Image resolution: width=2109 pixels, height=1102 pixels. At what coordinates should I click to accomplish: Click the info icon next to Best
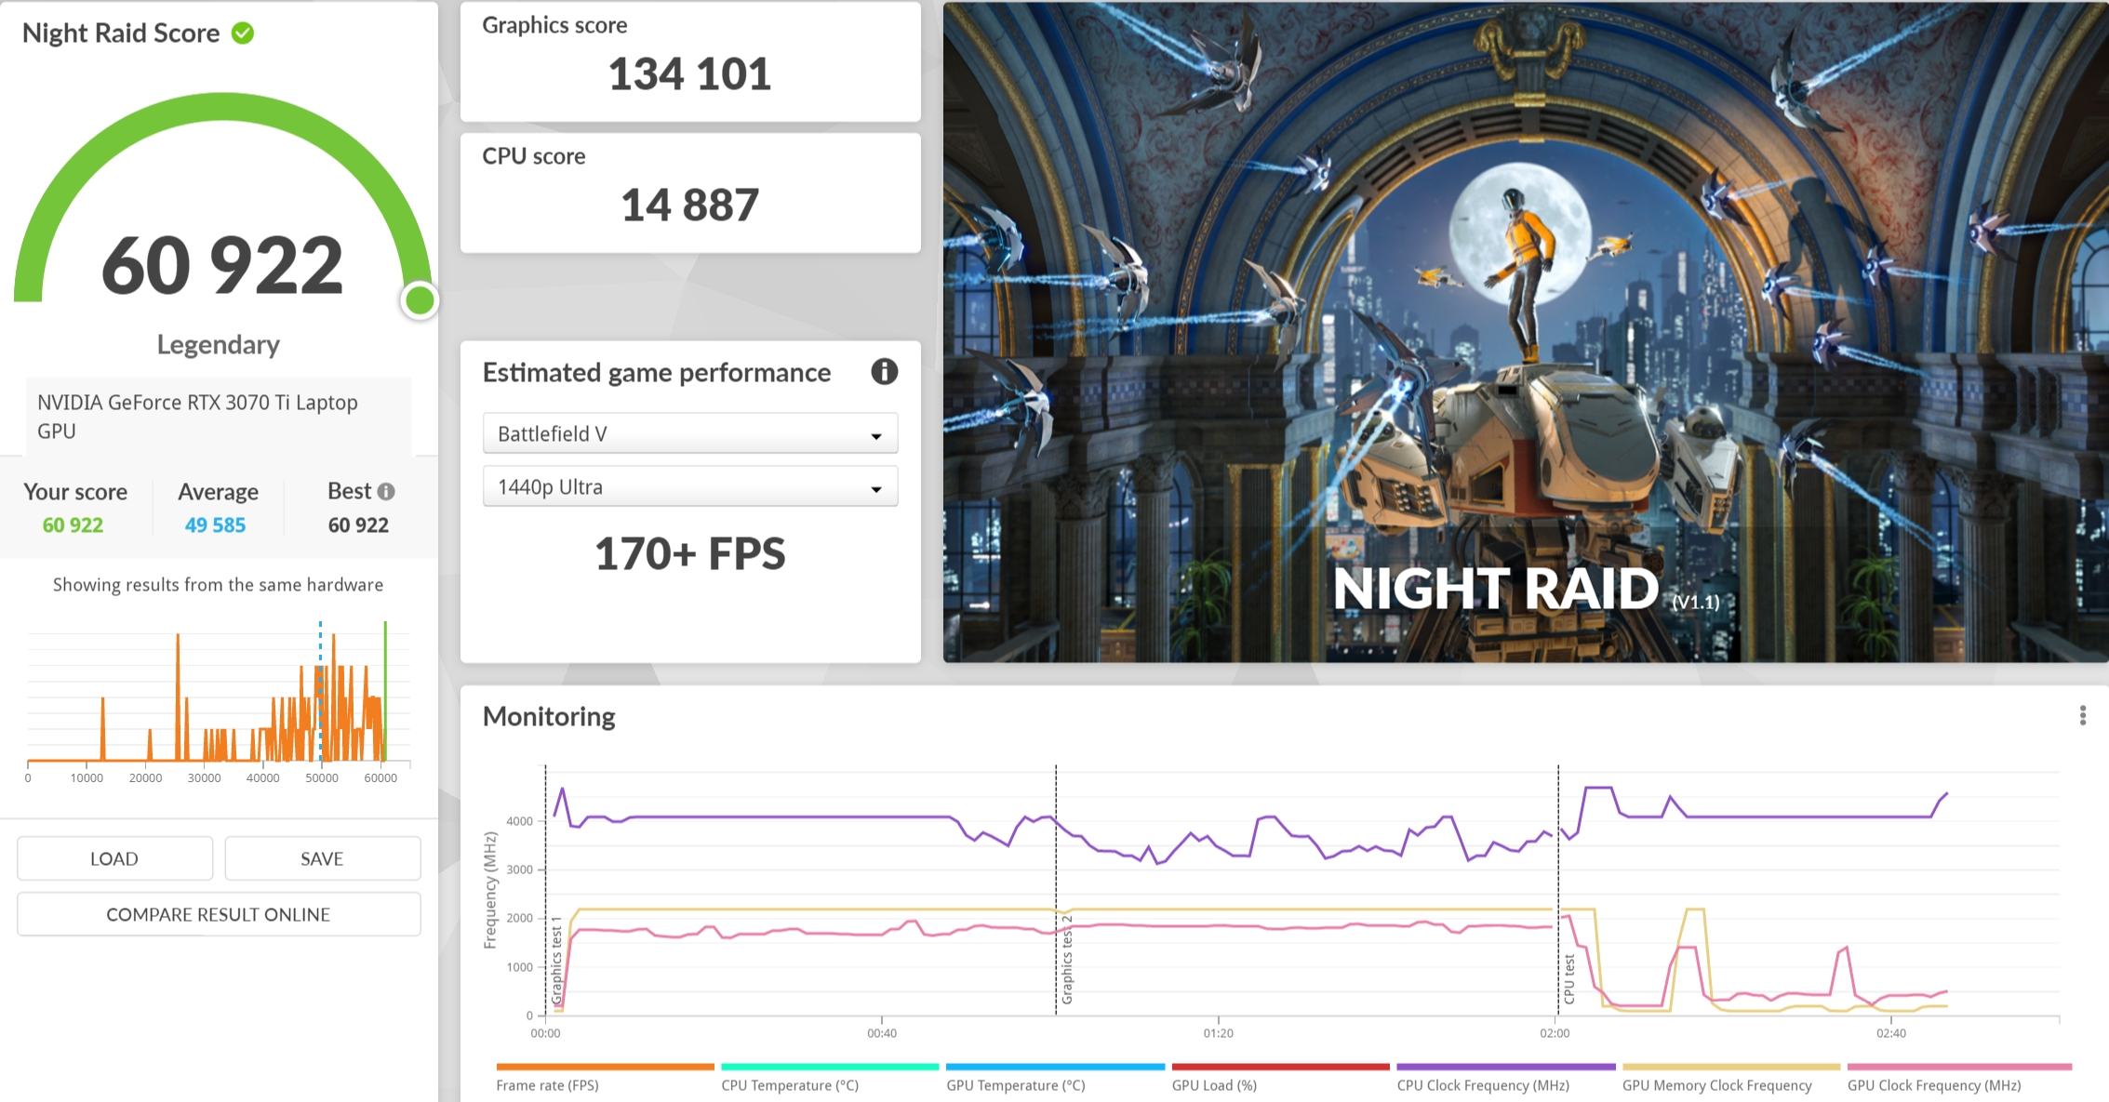[x=386, y=491]
